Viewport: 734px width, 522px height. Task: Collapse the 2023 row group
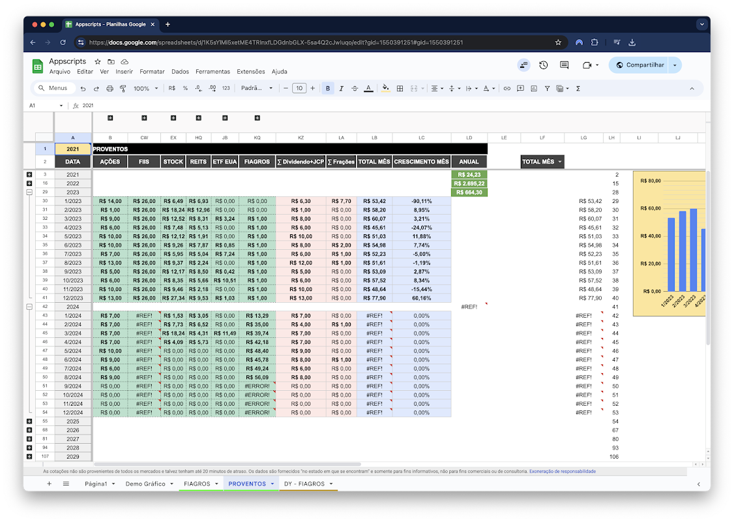coord(29,192)
